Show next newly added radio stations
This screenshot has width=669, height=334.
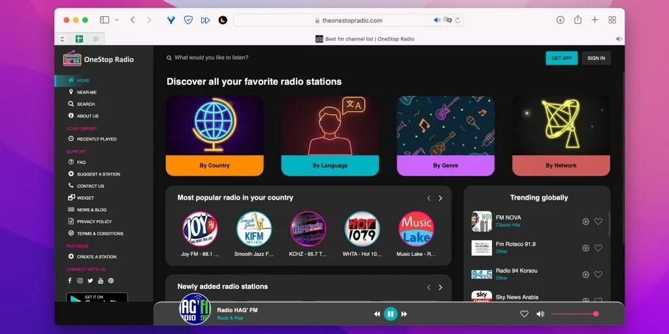click(x=440, y=287)
